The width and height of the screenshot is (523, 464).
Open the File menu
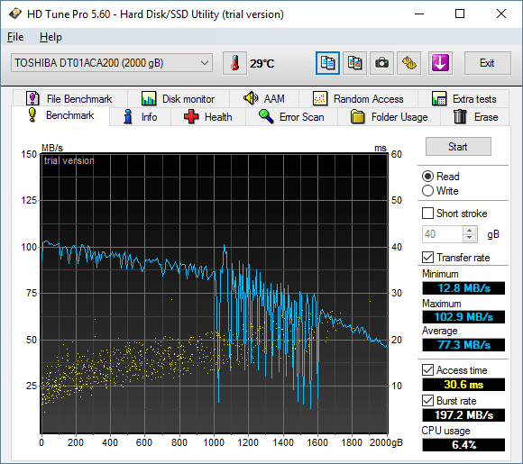[15, 37]
